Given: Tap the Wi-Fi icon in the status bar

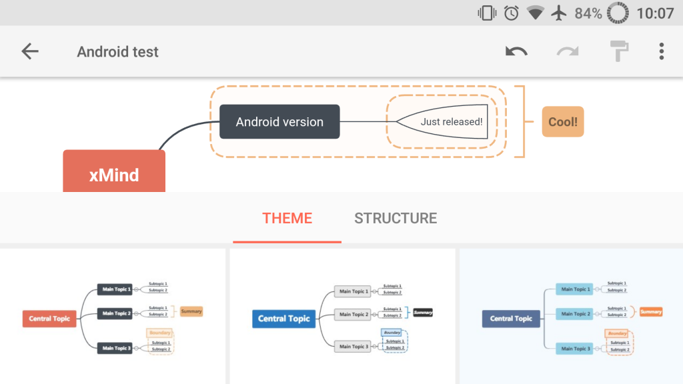Looking at the screenshot, I should click(534, 12).
